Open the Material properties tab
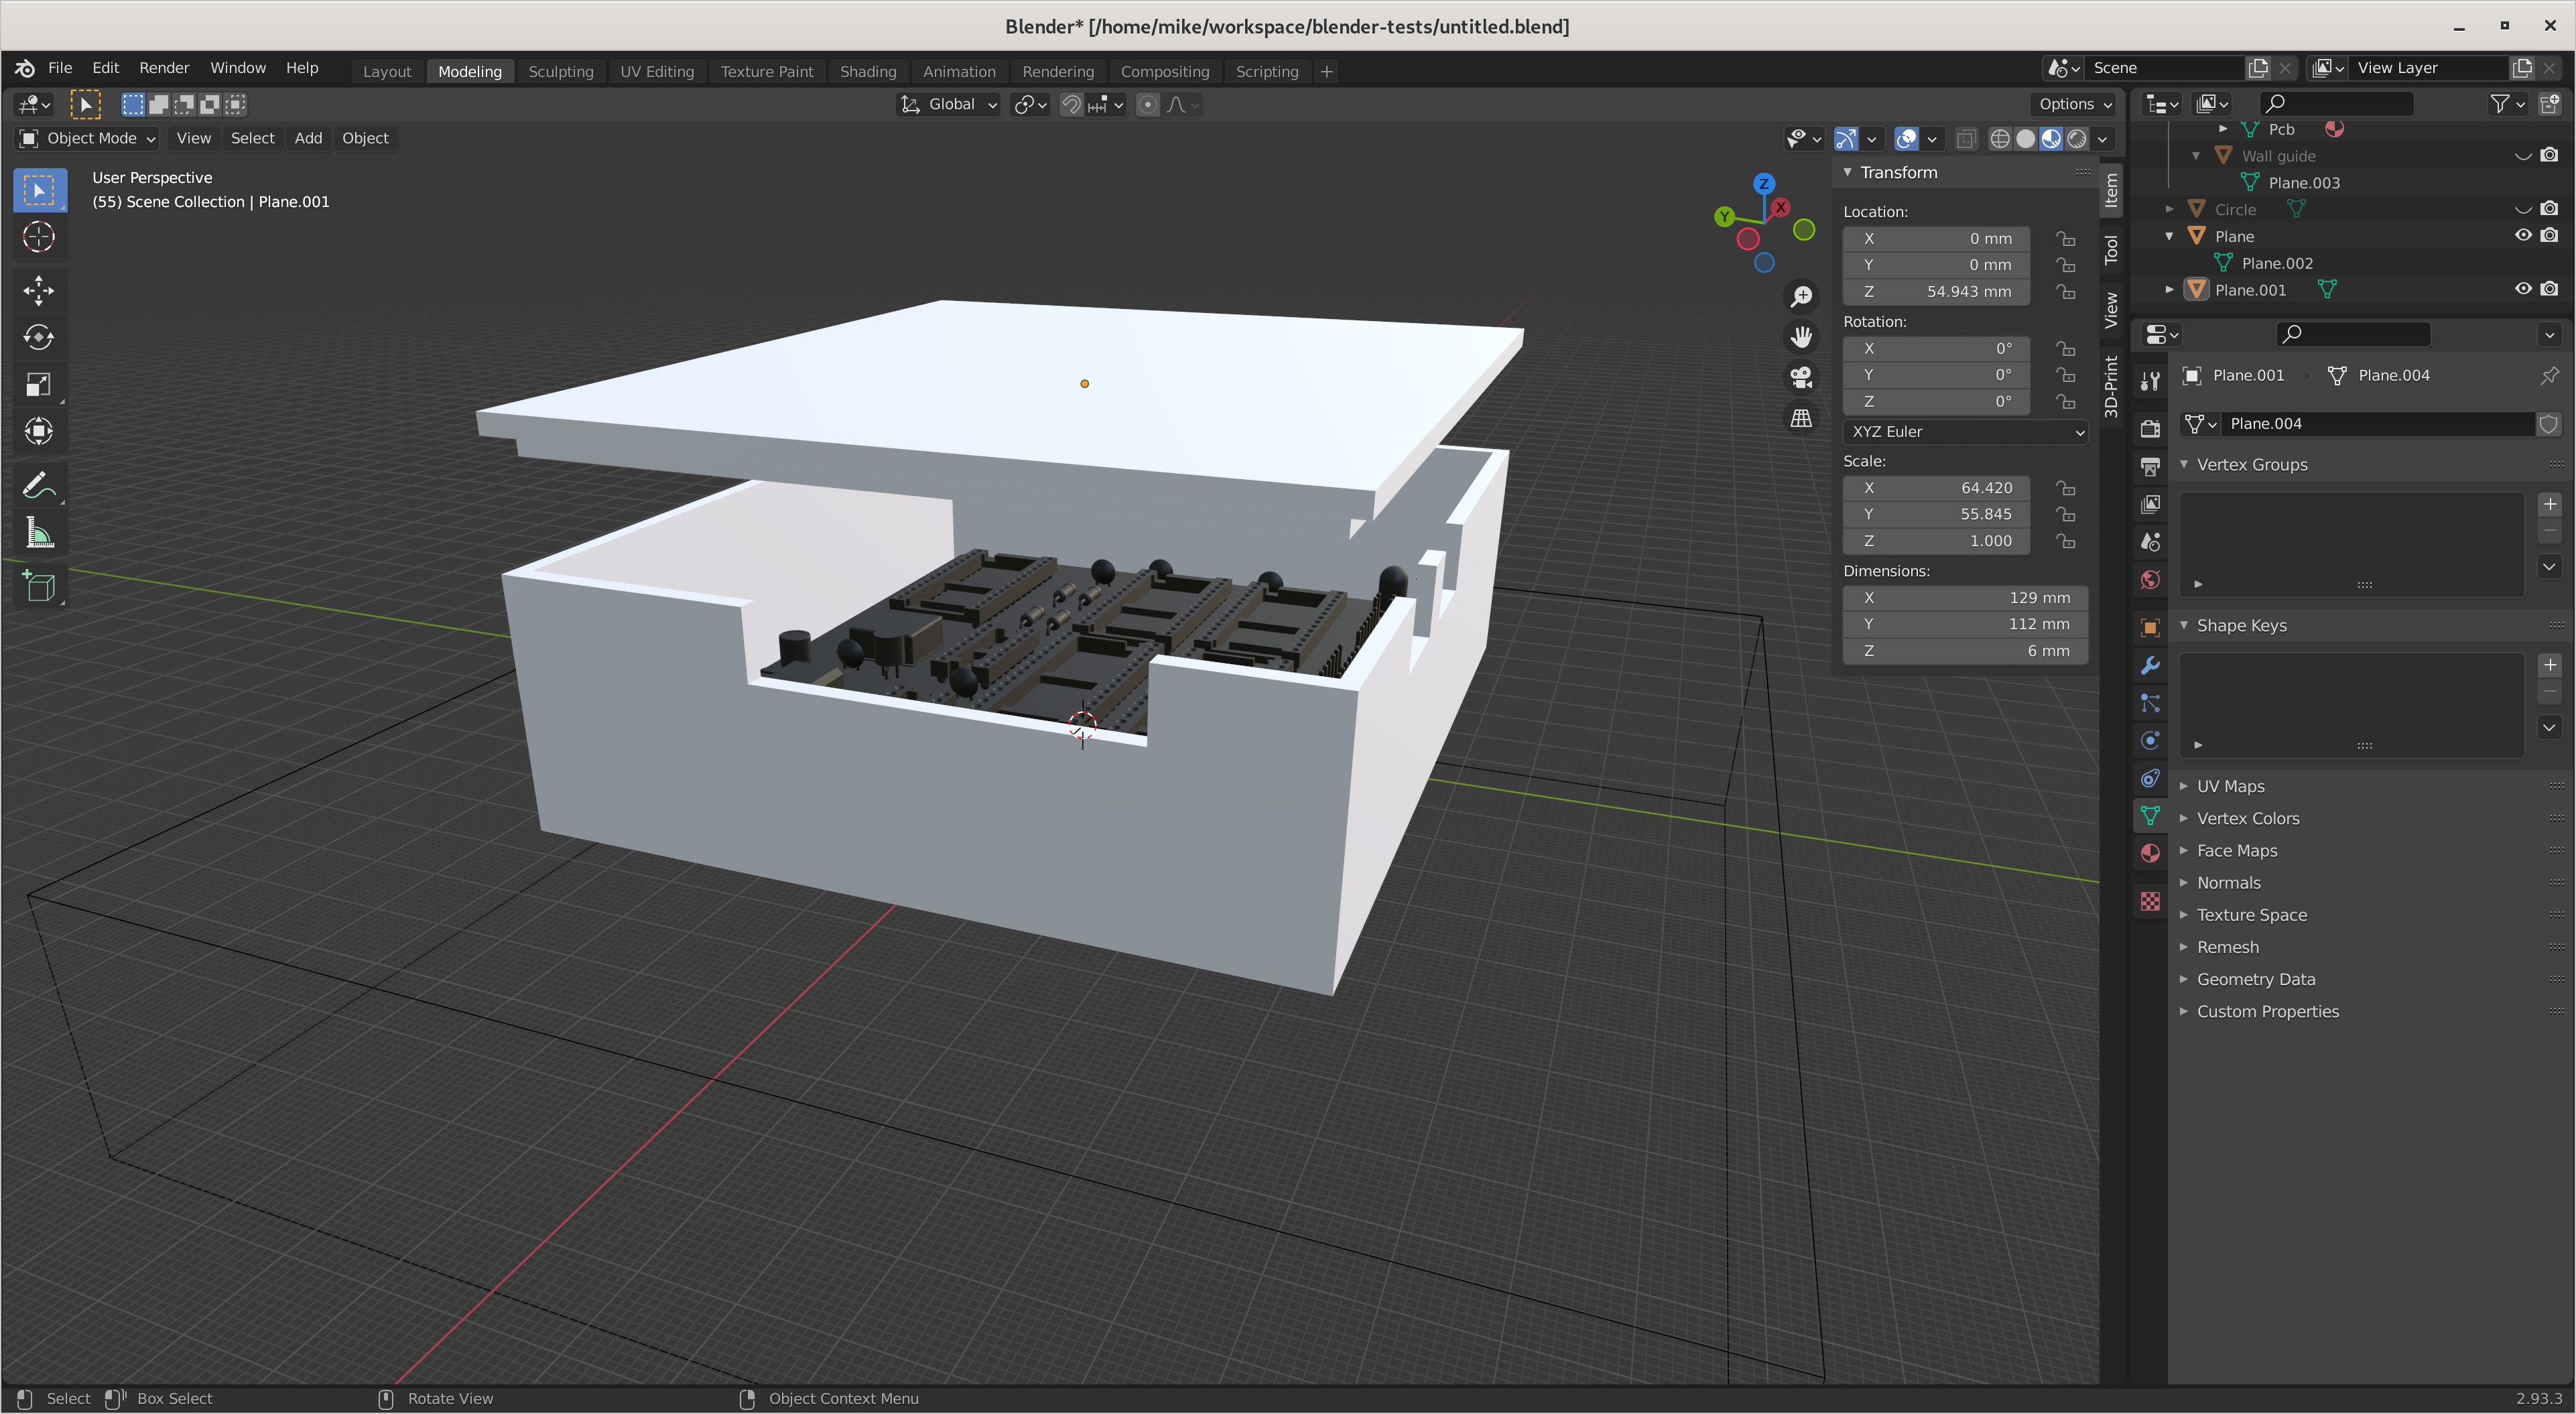The height and width of the screenshot is (1414, 2576). pyautogui.click(x=2150, y=853)
